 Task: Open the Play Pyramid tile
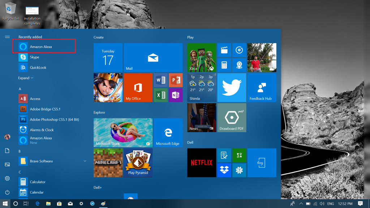coord(138,163)
